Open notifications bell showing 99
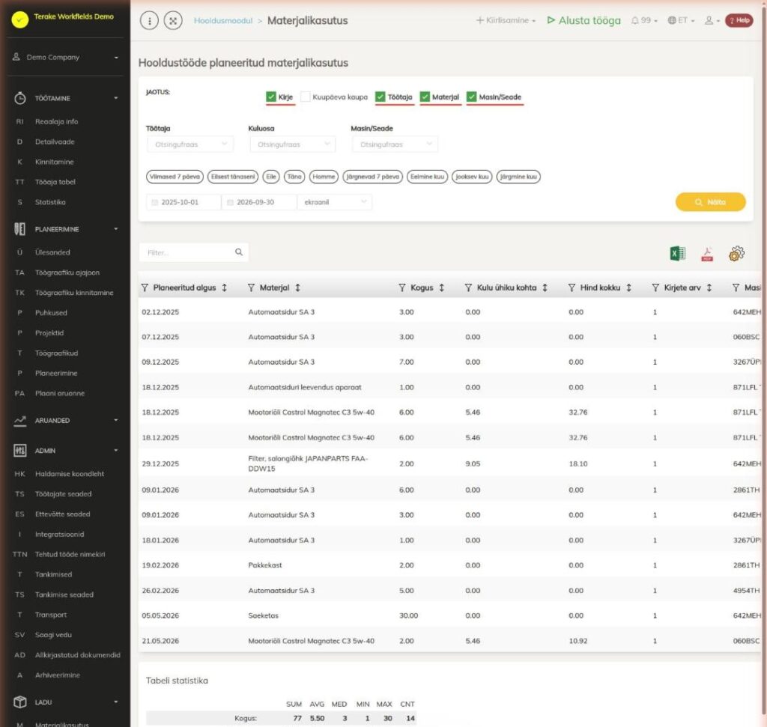 (x=643, y=20)
